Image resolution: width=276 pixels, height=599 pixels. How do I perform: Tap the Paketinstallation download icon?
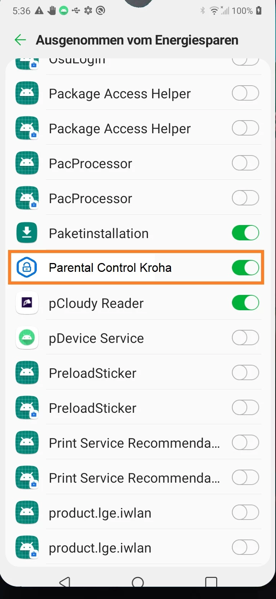click(x=27, y=233)
